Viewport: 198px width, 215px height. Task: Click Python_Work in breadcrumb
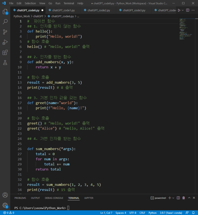22,16
